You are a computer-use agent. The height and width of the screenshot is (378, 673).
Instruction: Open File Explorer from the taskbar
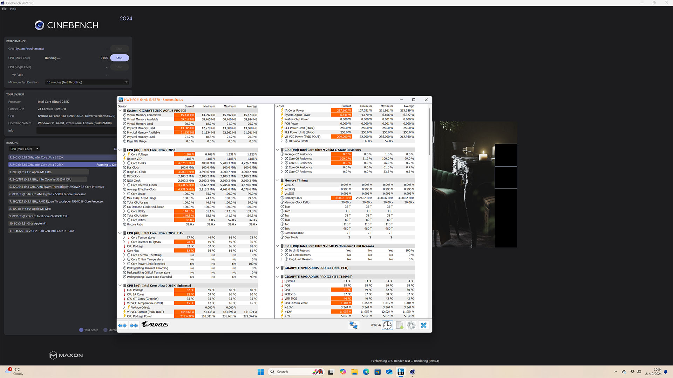coord(354,372)
